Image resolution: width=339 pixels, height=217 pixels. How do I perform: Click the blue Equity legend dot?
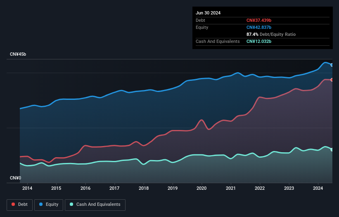(41, 204)
